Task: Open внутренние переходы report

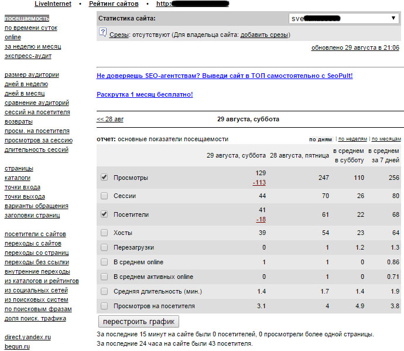Action: [x=37, y=271]
